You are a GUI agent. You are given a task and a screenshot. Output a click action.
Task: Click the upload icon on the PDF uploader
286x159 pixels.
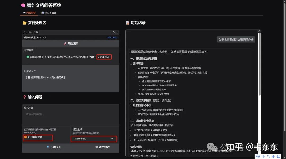pos(113,32)
